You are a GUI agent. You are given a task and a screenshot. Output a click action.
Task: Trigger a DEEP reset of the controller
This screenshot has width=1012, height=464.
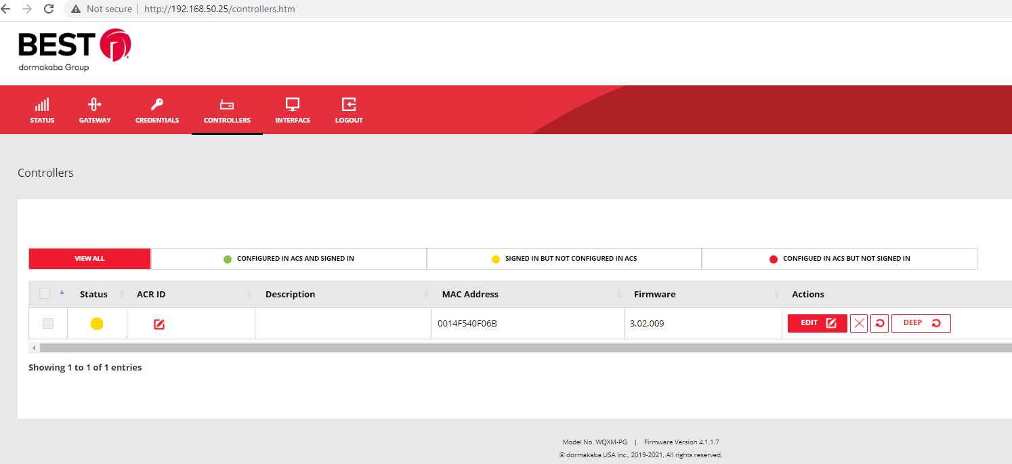click(x=921, y=323)
